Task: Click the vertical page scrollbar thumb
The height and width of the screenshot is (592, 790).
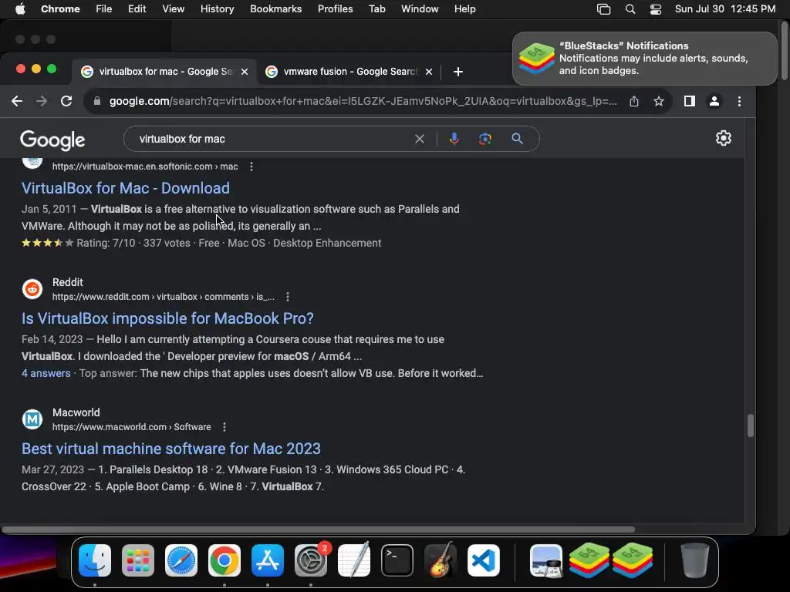Action: click(750, 425)
